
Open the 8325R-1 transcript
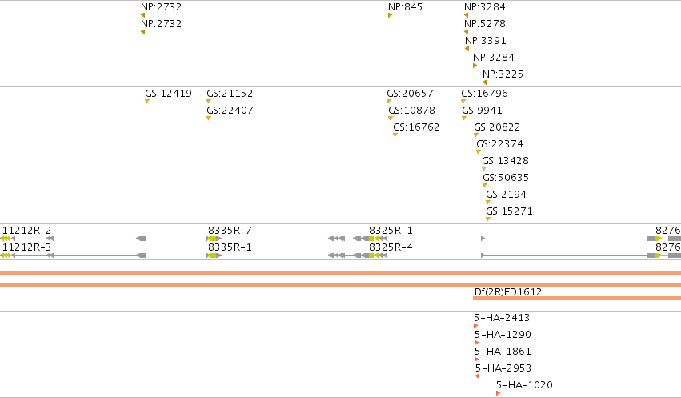coord(358,239)
